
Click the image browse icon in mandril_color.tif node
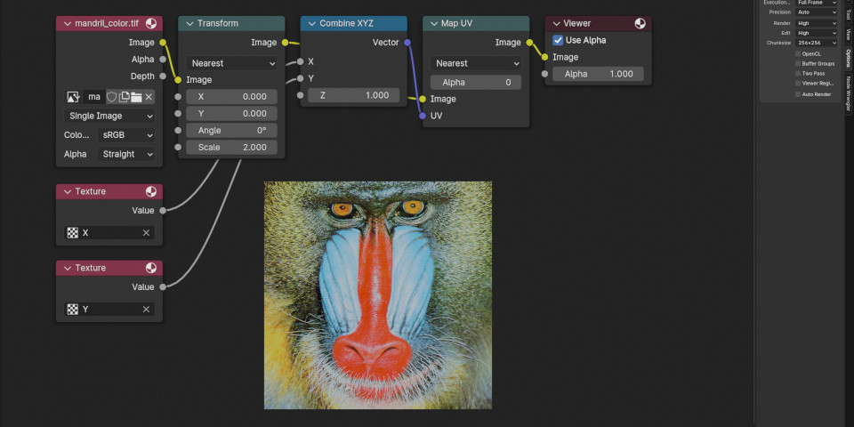(x=74, y=96)
